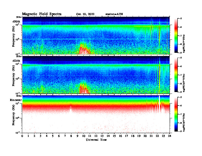
Task: Click the Universal Time tick label "18"
Action: 133,136
